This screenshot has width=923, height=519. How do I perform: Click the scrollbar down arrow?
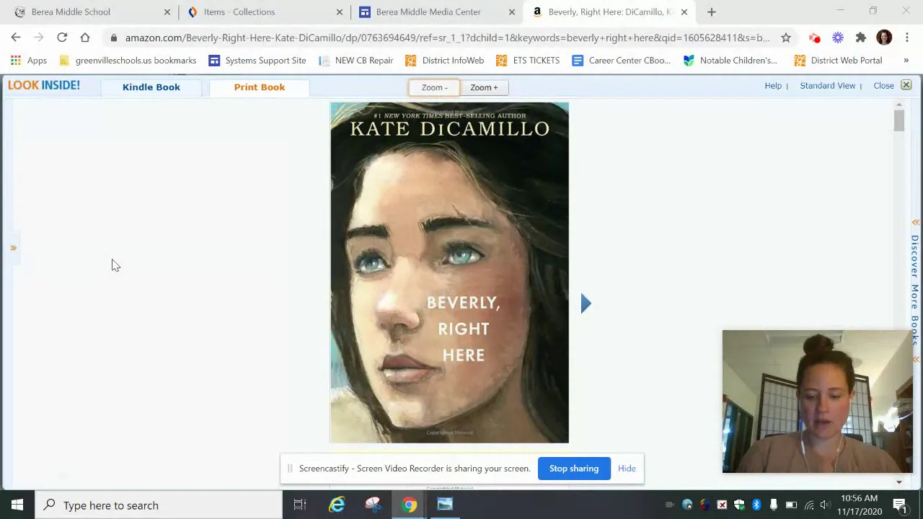[899, 482]
